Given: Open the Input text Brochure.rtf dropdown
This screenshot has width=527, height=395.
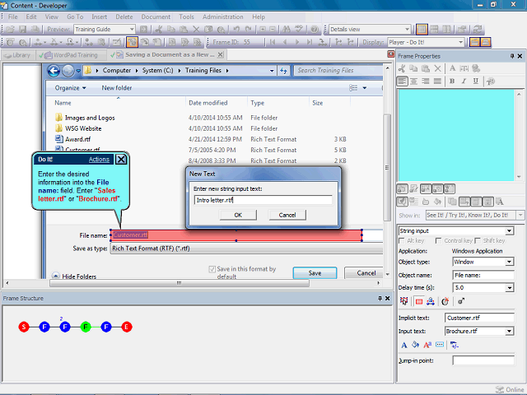Looking at the screenshot, I should 510,331.
